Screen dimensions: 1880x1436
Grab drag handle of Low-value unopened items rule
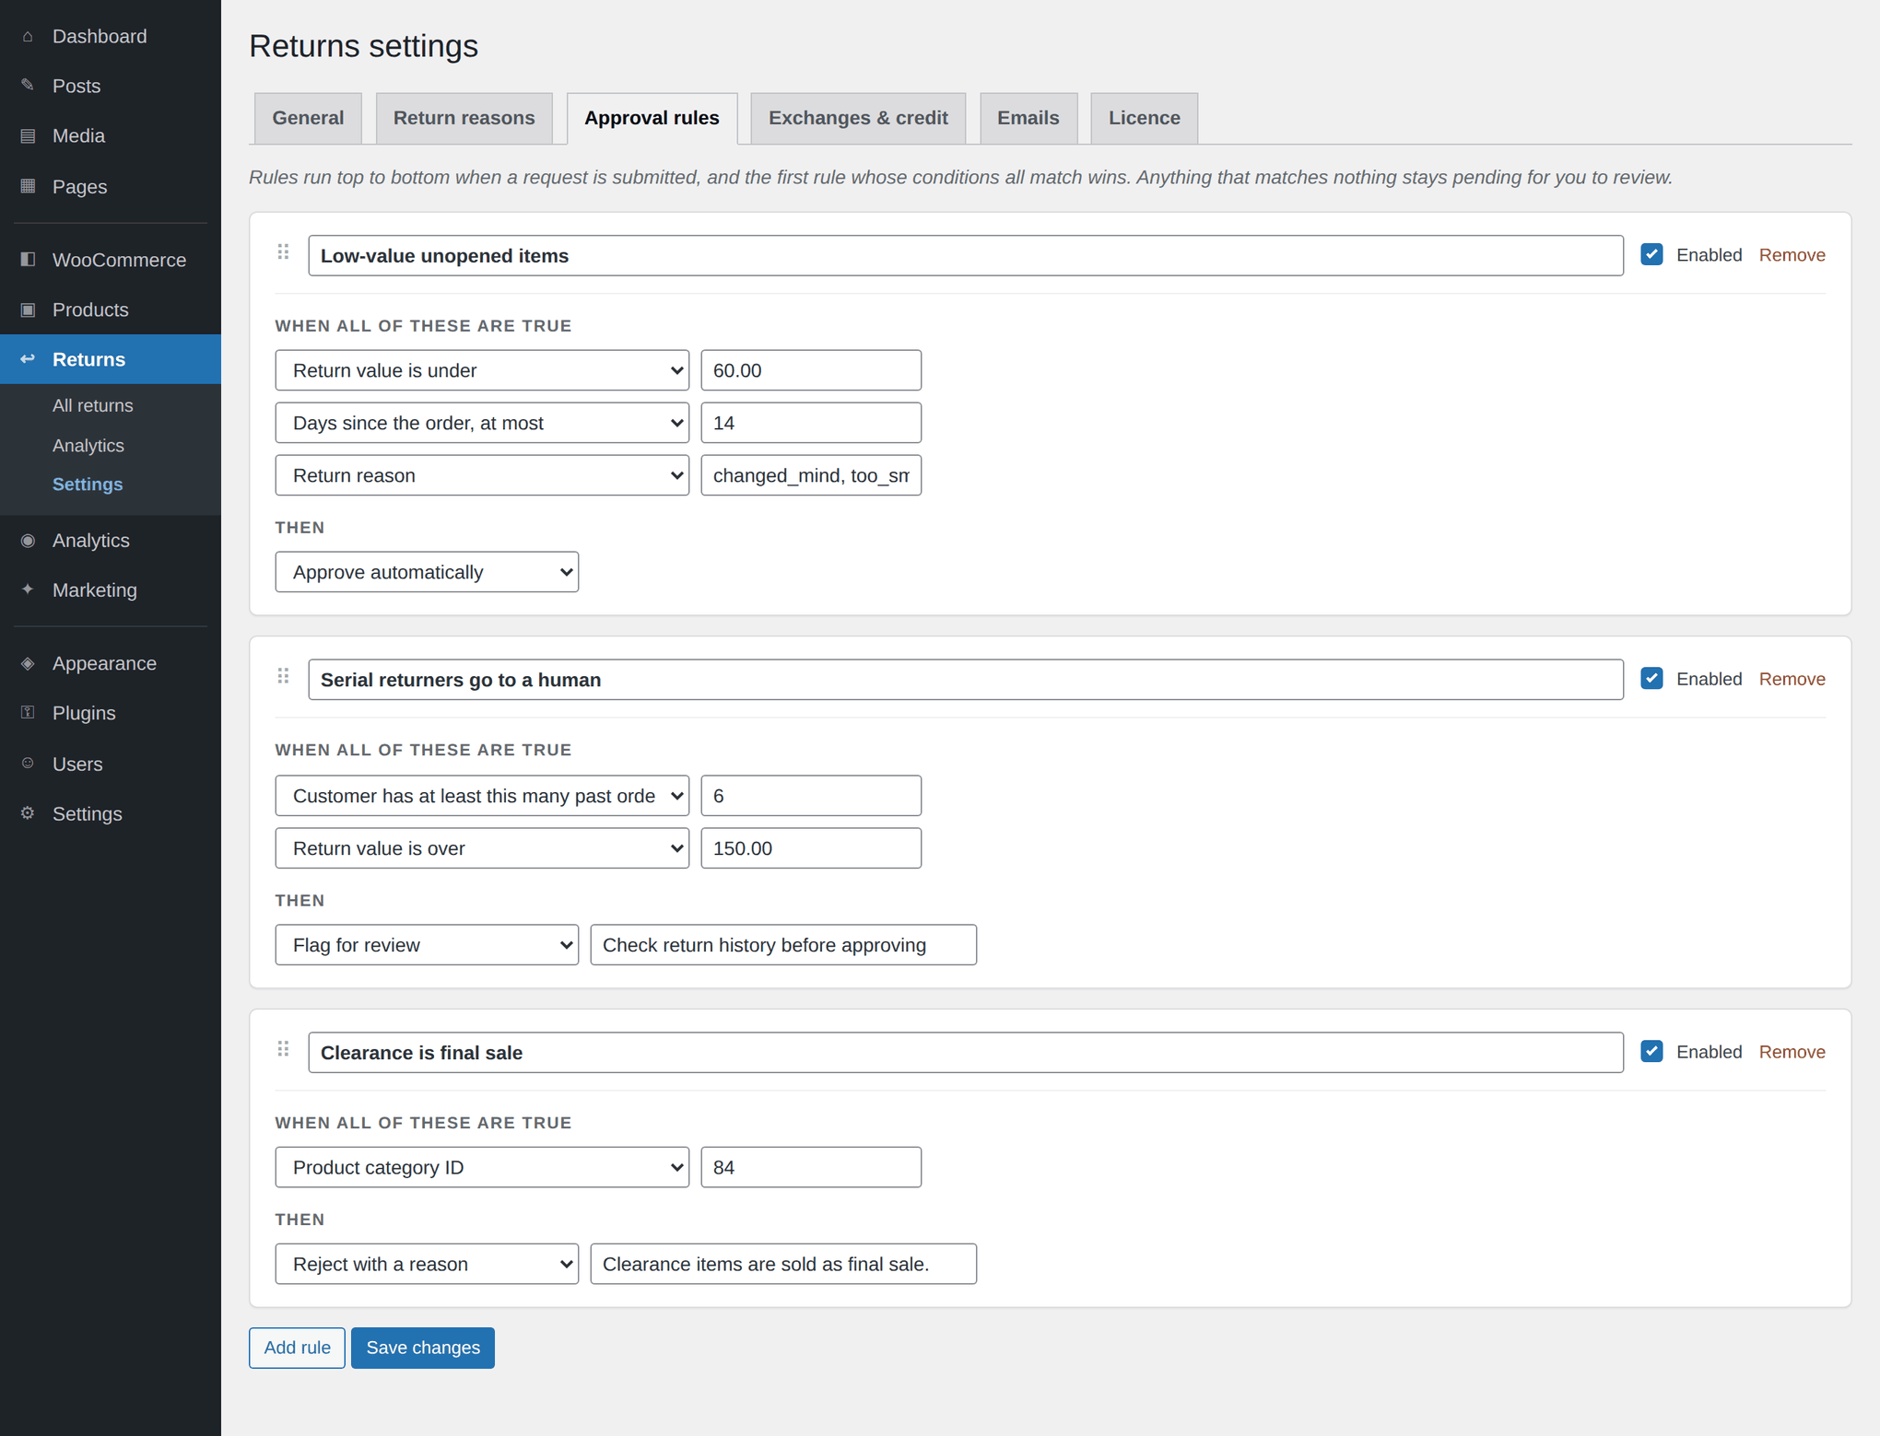pos(283,252)
